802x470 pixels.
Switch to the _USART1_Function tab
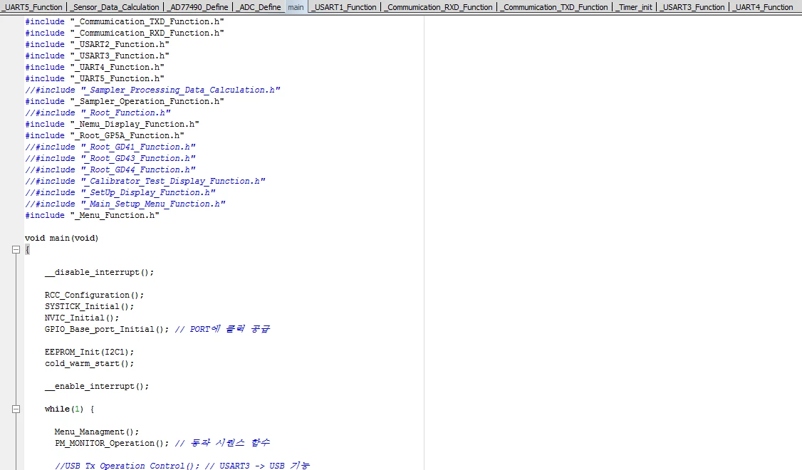coord(344,7)
